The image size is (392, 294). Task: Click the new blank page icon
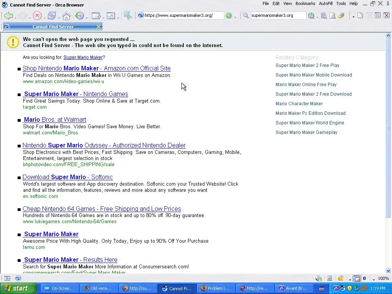pyautogui.click(x=360, y=15)
